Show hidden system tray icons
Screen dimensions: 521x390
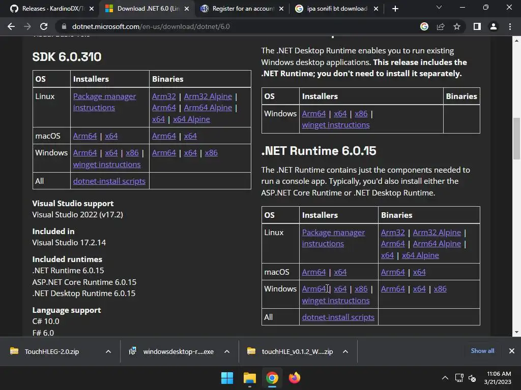pyautogui.click(x=445, y=378)
